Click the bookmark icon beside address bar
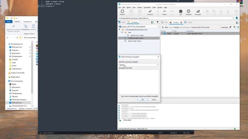The image size is (248, 139). coord(237,18)
